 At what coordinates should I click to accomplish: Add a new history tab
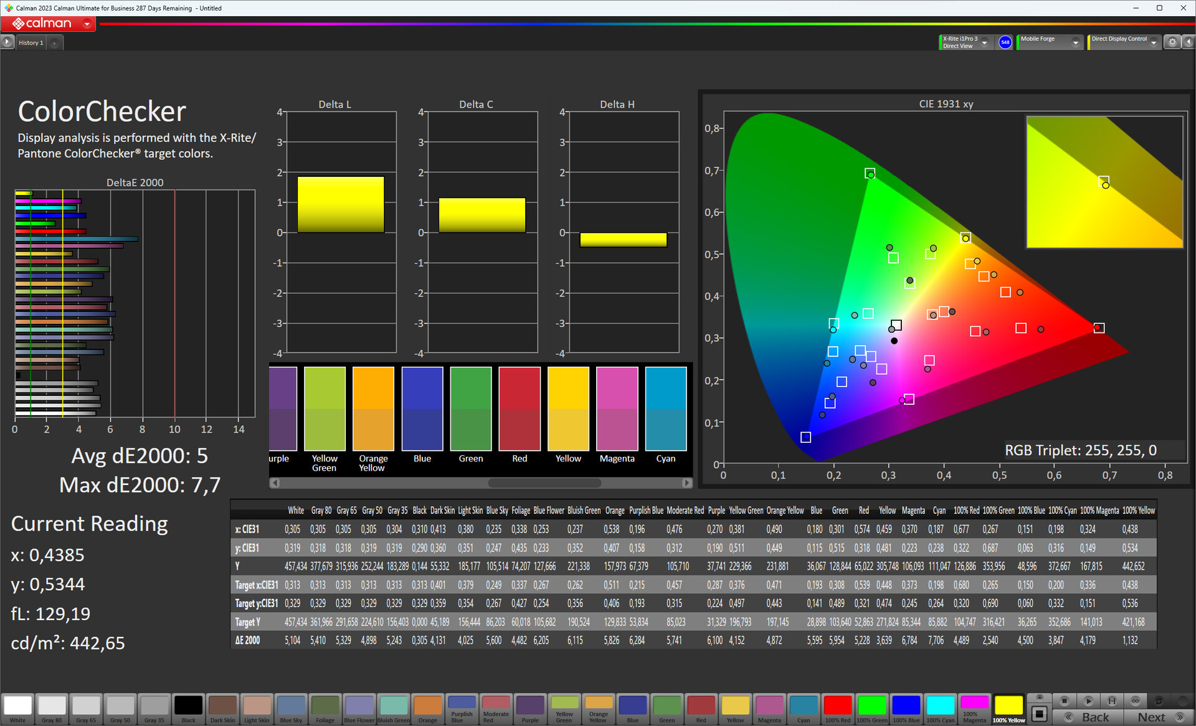(55, 43)
